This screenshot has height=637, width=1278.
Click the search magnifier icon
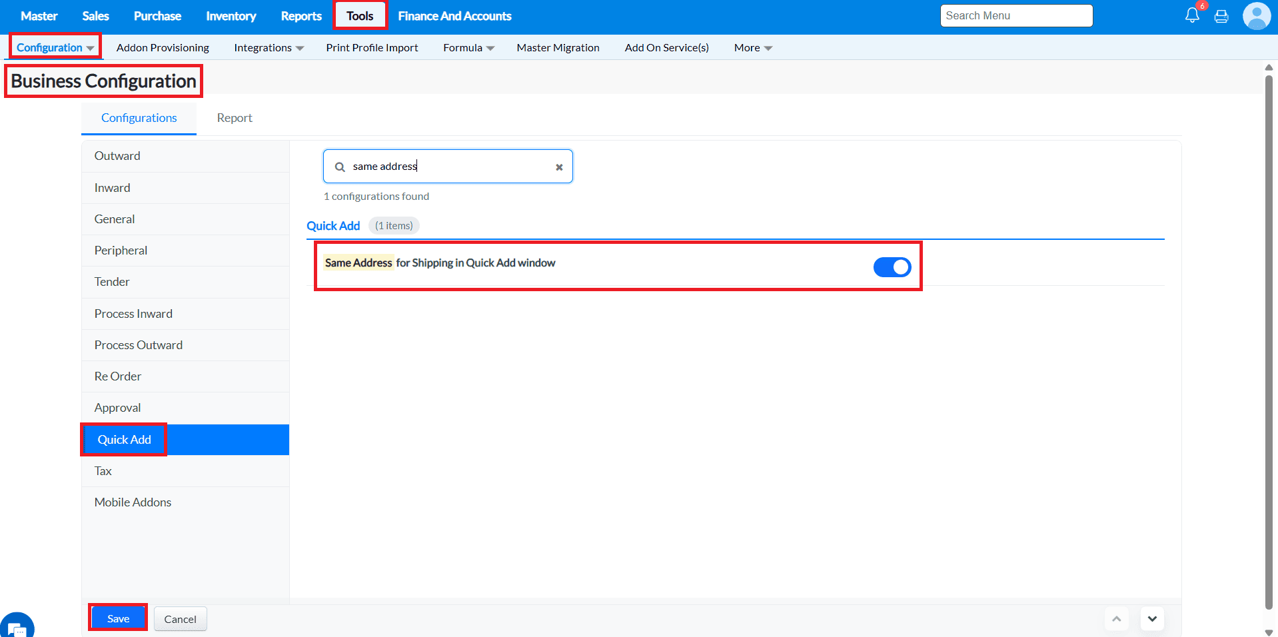tap(340, 167)
